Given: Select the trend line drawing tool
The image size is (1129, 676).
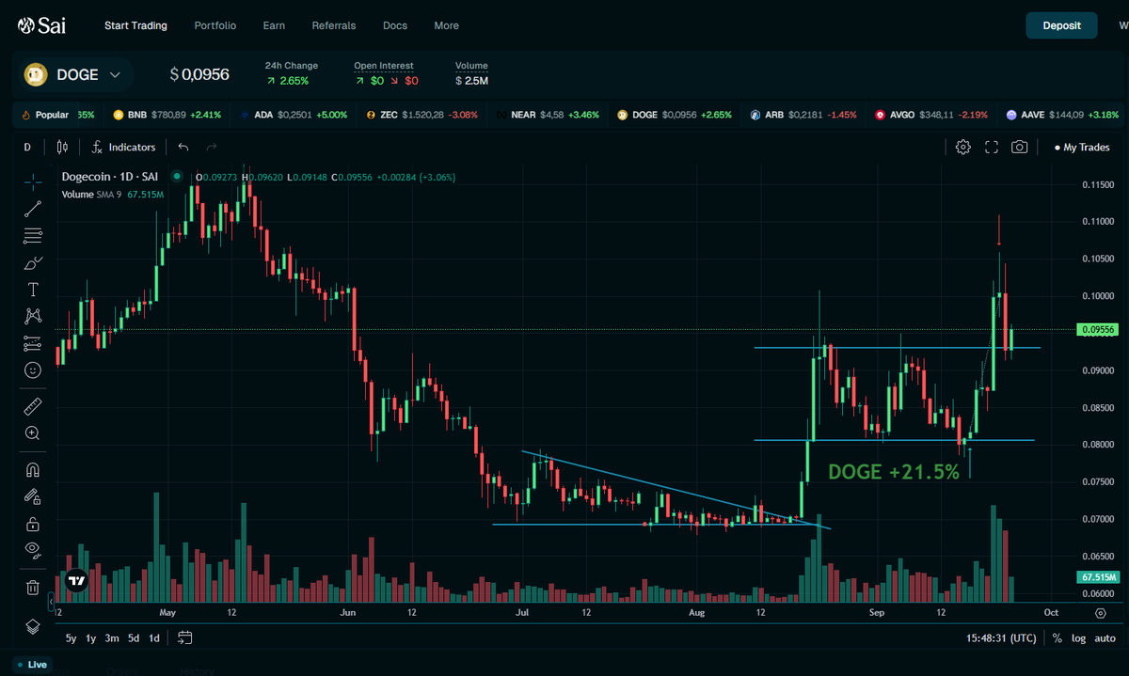Looking at the screenshot, I should click(33, 209).
